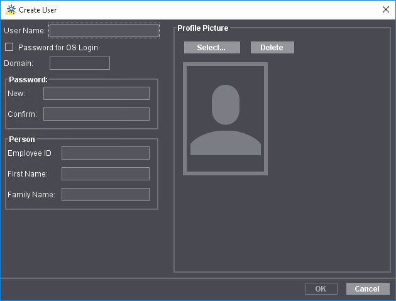Click the Create User window app icon

pos(10,9)
